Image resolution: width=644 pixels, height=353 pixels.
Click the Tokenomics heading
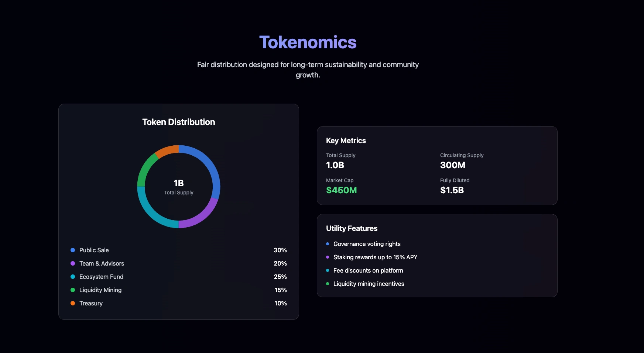308,42
